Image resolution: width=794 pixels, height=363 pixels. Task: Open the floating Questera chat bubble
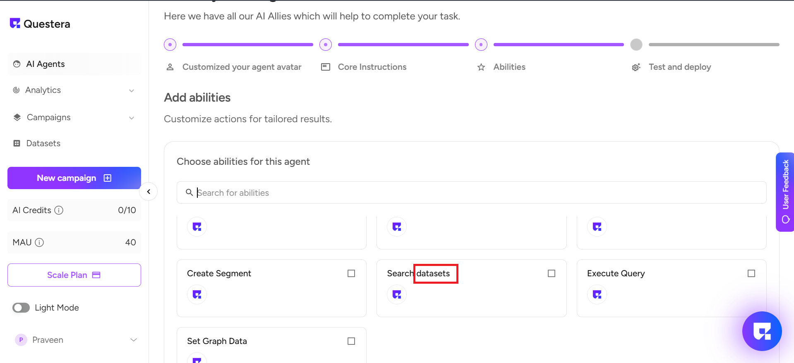coord(762,331)
